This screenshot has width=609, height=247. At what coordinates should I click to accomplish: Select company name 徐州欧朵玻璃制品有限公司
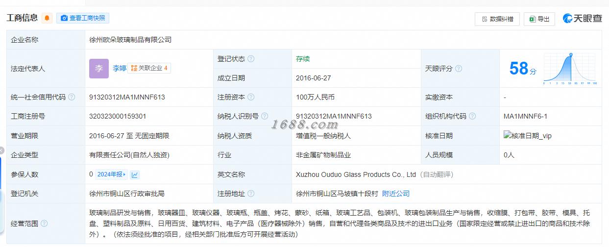point(130,40)
